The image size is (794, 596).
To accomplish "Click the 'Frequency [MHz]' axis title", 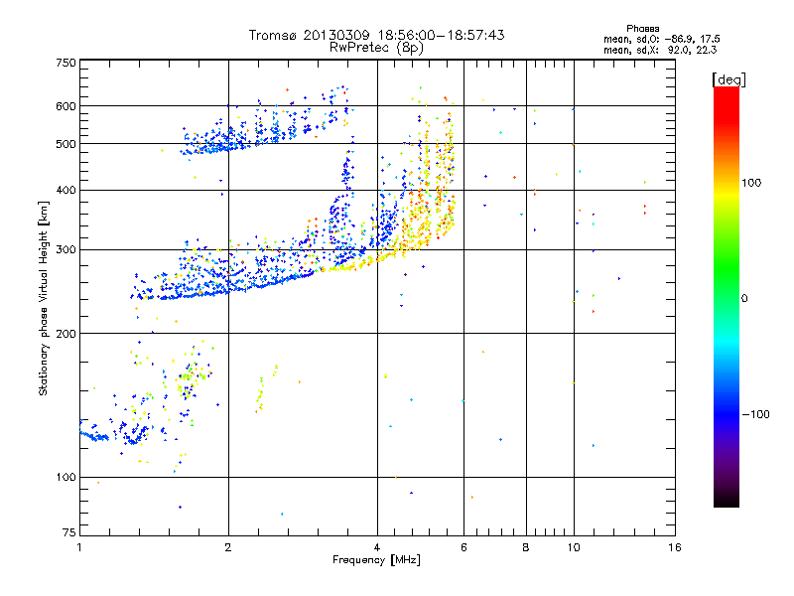I will click(x=376, y=560).
